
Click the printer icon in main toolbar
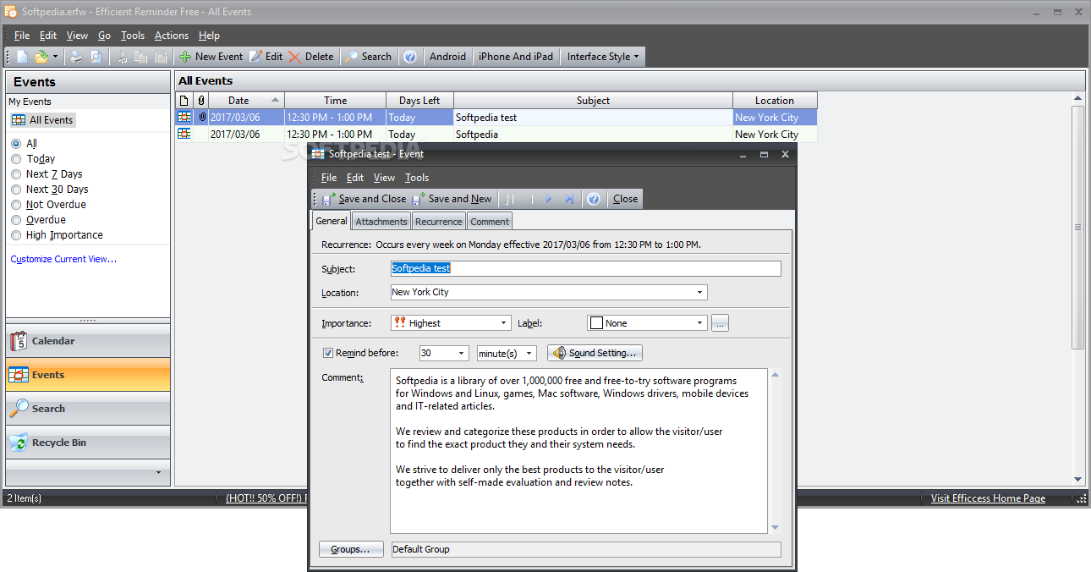[x=76, y=57]
